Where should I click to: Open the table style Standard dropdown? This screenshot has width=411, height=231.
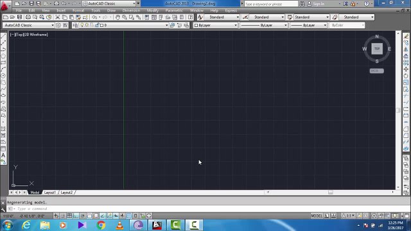pyautogui.click(x=311, y=17)
